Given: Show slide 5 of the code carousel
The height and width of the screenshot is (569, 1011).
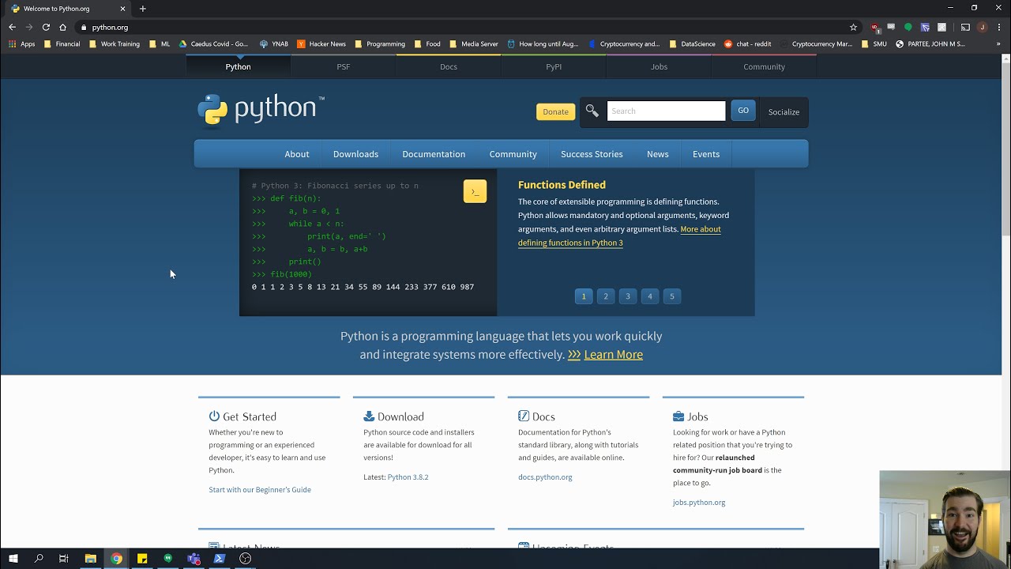Looking at the screenshot, I should [x=672, y=296].
